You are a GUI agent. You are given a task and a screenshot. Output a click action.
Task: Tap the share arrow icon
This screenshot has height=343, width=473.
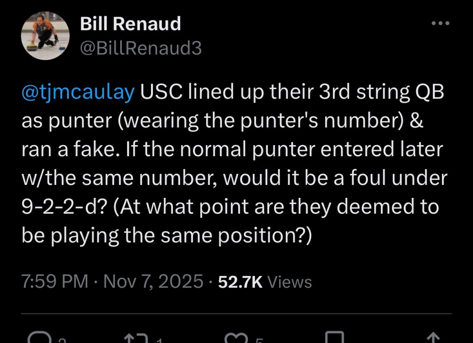click(x=434, y=339)
